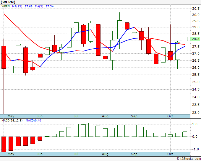Click the 23.0 price axis label
This screenshot has height=161, width=201.
coord(196,113)
